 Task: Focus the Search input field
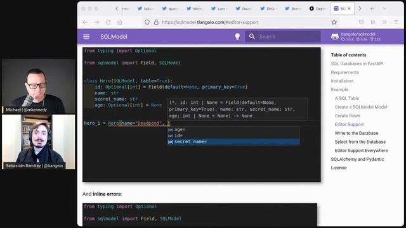tap(283, 37)
